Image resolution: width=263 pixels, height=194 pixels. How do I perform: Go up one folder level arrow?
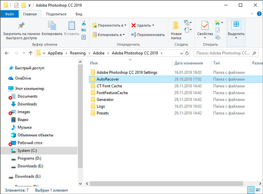click(x=31, y=53)
